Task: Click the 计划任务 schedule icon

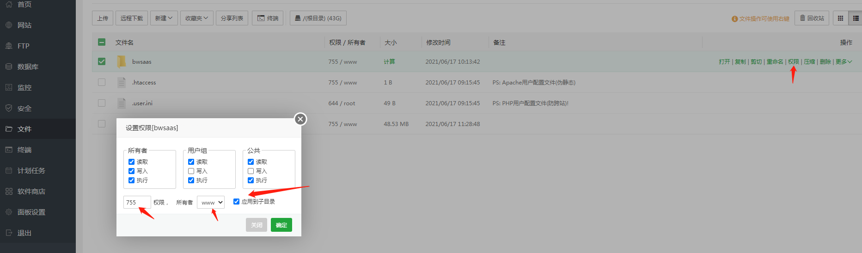Action: tap(9, 170)
